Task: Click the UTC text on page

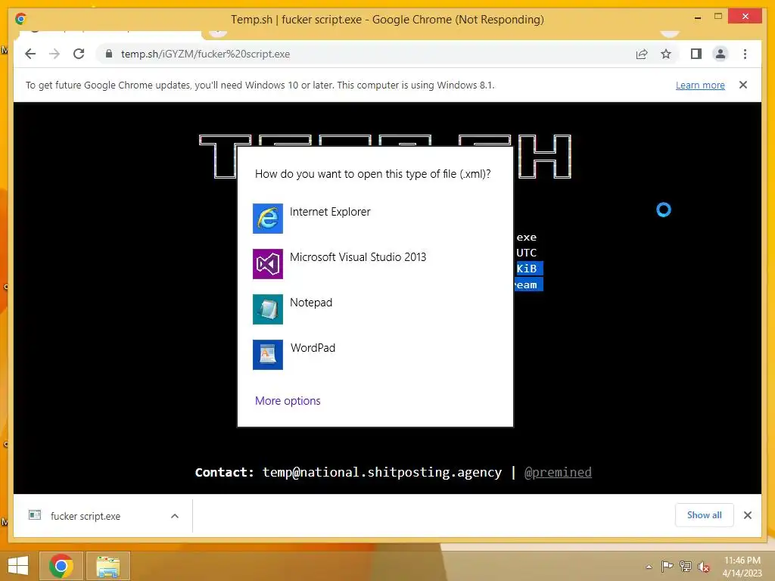Action: (527, 253)
